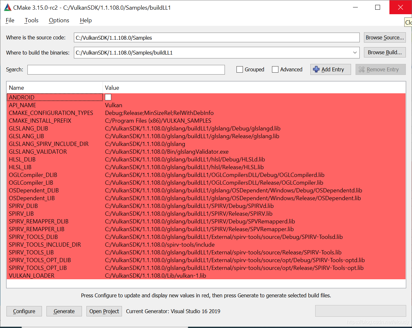The image size is (412, 328).
Task: Click the Browse Source button
Action: click(x=385, y=37)
